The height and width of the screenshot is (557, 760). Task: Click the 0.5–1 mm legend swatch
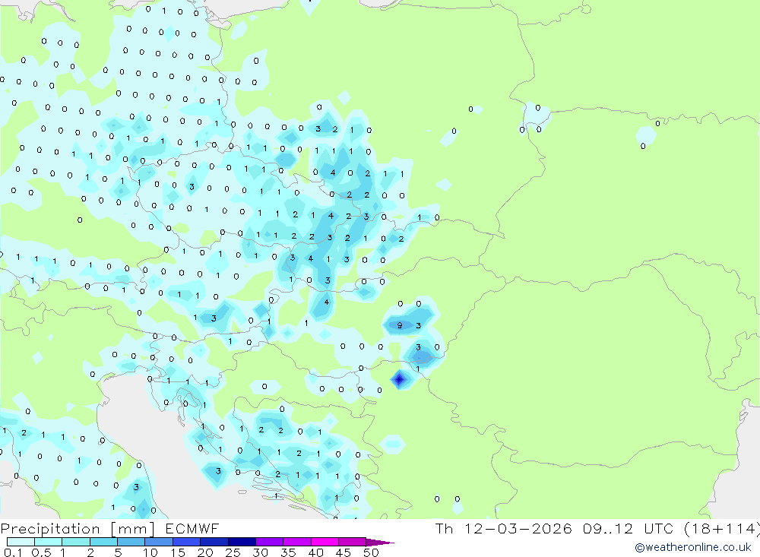click(x=49, y=542)
